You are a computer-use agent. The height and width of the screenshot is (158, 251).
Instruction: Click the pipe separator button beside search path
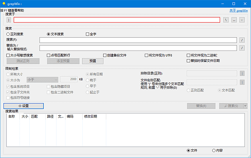click(9, 20)
